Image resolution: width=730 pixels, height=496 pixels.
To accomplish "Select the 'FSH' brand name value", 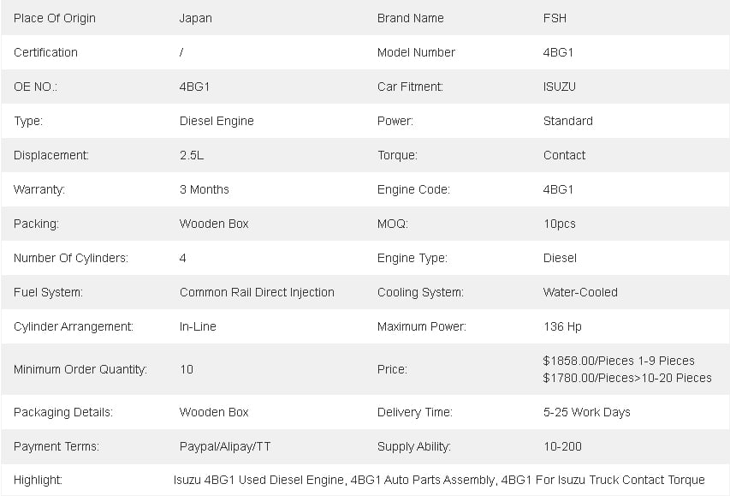I will coord(555,18).
